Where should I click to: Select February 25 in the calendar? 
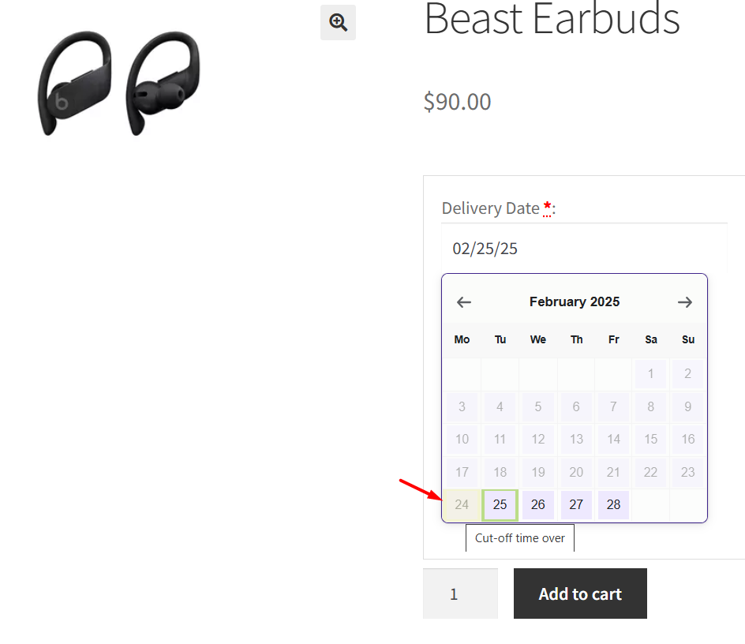point(500,505)
